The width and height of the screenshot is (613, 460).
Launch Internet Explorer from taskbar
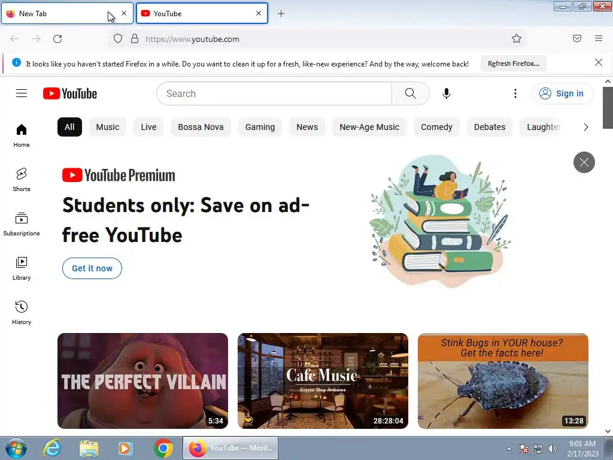click(53, 448)
